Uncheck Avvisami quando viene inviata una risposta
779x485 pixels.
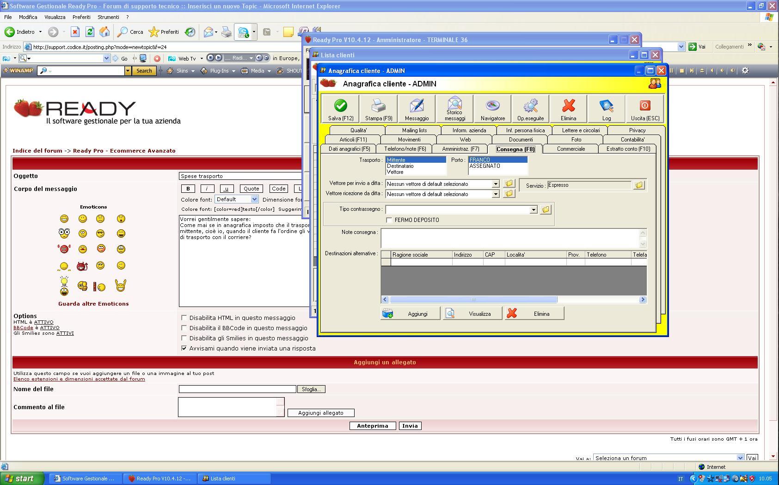click(184, 348)
